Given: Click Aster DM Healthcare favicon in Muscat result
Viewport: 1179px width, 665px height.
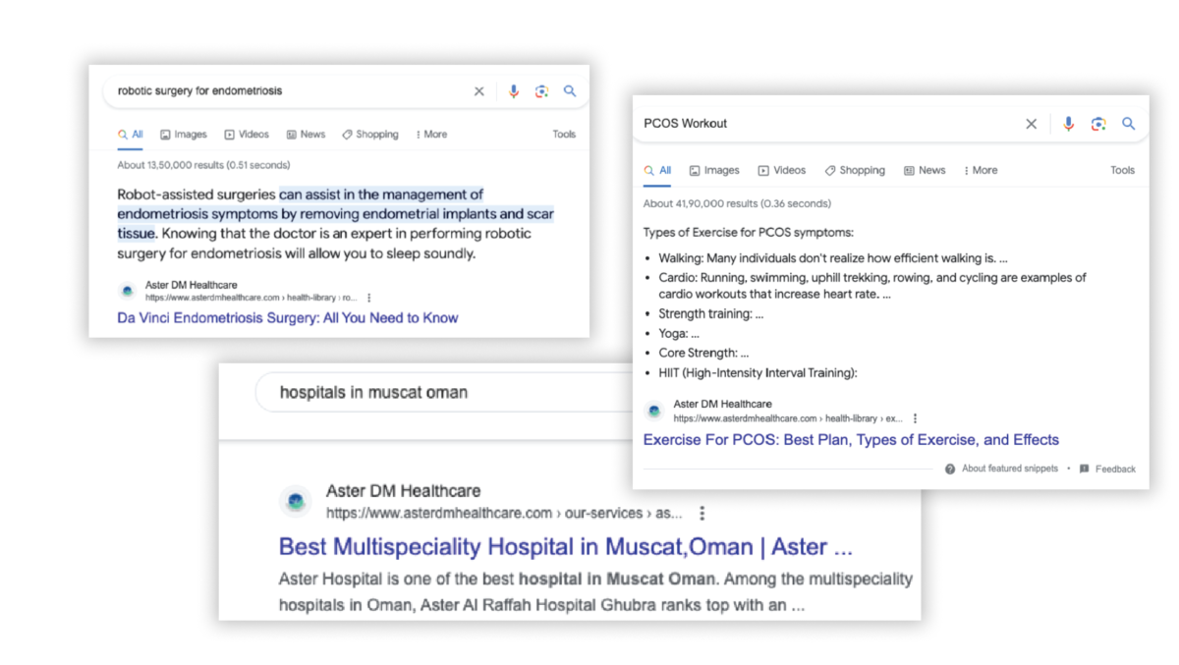Looking at the screenshot, I should point(296,502).
